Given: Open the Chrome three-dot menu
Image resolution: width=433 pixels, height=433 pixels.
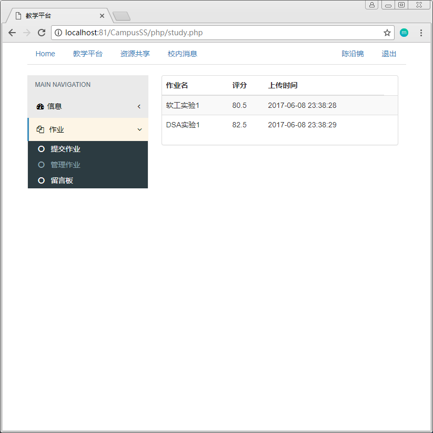Looking at the screenshot, I should click(x=421, y=33).
